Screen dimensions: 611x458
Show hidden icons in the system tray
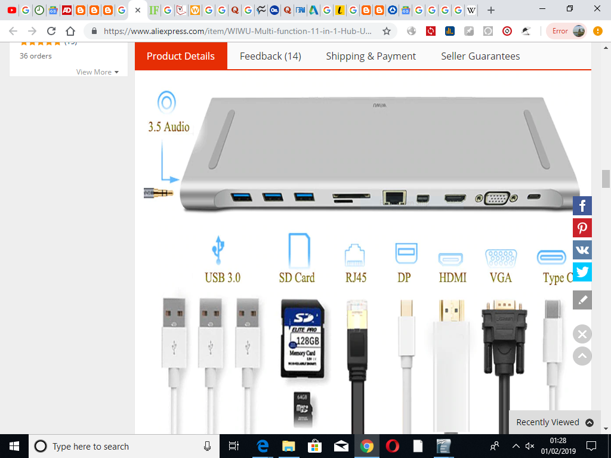point(515,446)
